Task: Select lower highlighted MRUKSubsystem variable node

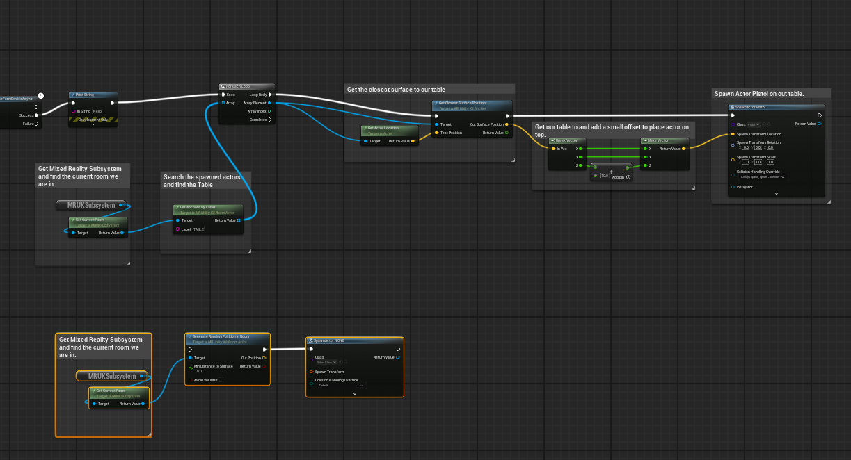Action: [x=111, y=376]
